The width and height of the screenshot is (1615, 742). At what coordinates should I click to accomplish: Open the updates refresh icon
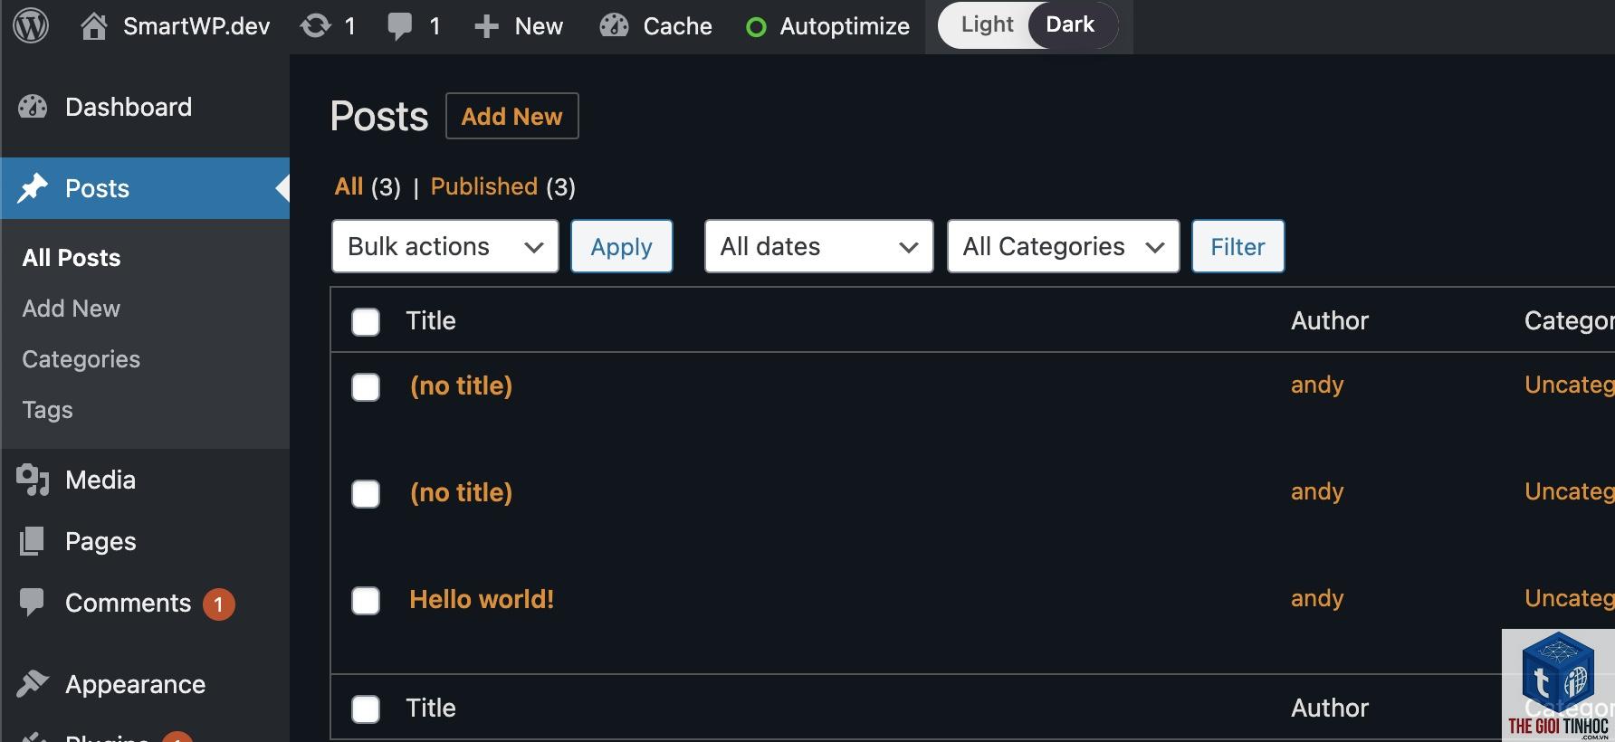coord(315,26)
